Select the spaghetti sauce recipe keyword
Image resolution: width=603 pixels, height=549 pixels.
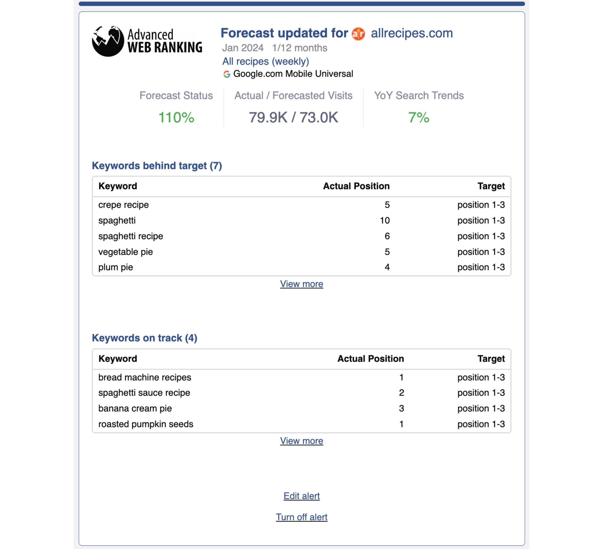pyautogui.click(x=144, y=393)
